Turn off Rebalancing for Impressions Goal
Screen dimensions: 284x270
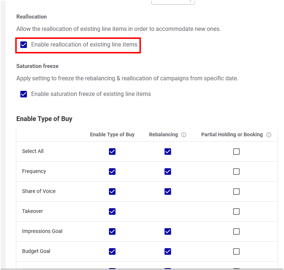click(168, 231)
